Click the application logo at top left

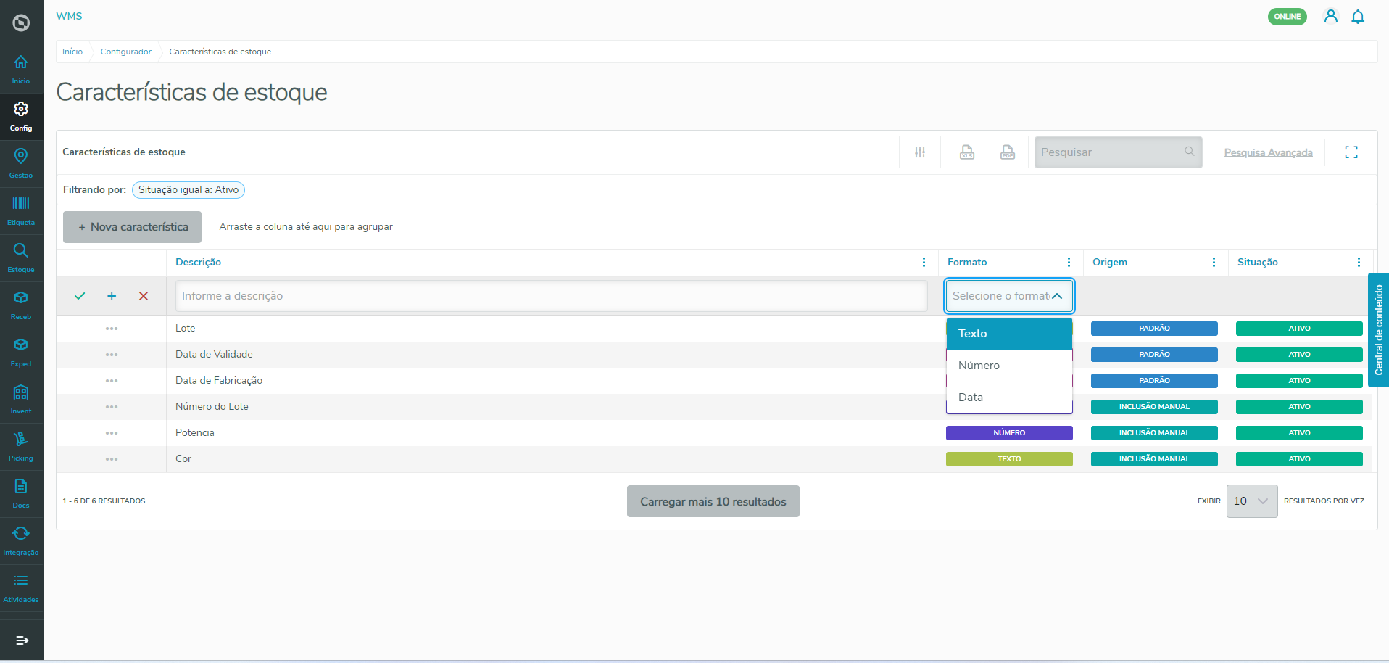pyautogui.click(x=21, y=22)
